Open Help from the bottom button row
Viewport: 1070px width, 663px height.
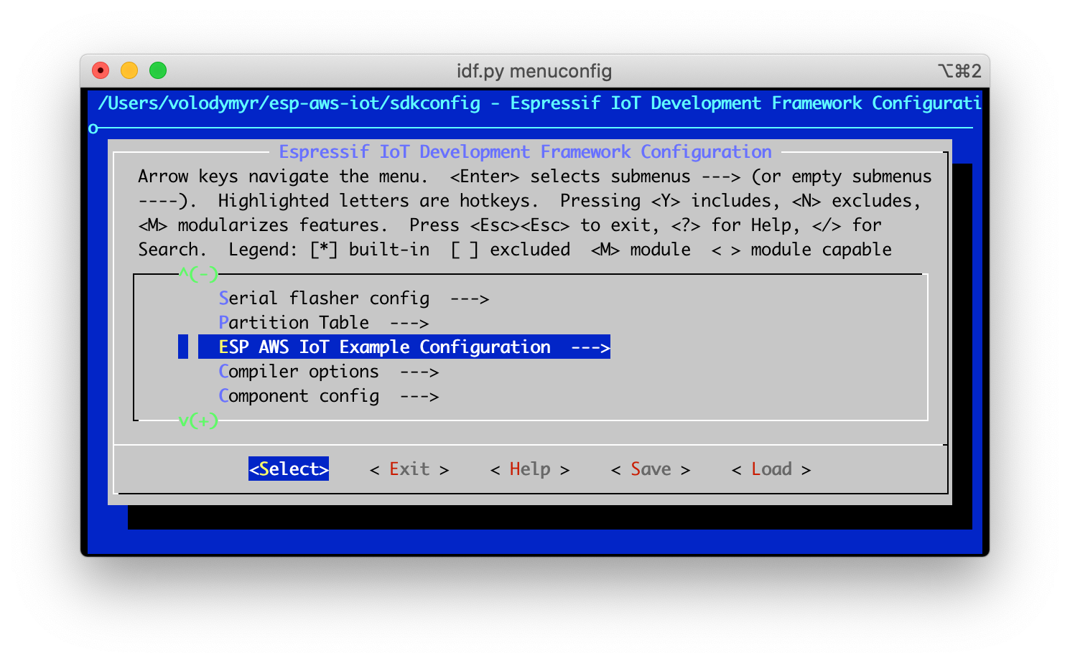coord(530,469)
